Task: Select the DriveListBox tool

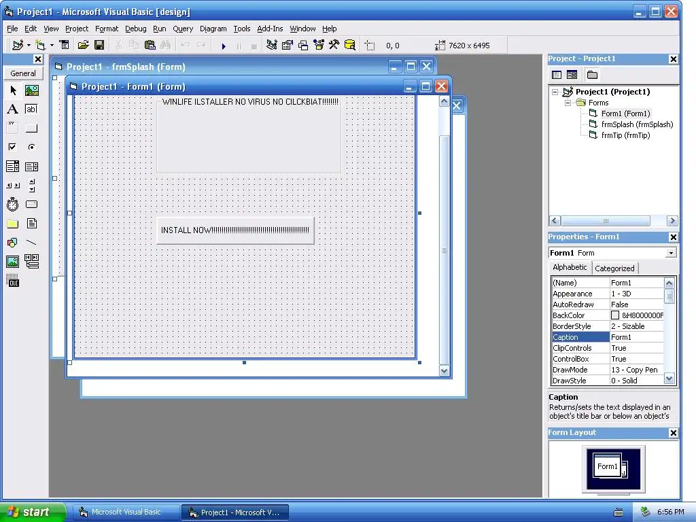Action: coord(31,204)
